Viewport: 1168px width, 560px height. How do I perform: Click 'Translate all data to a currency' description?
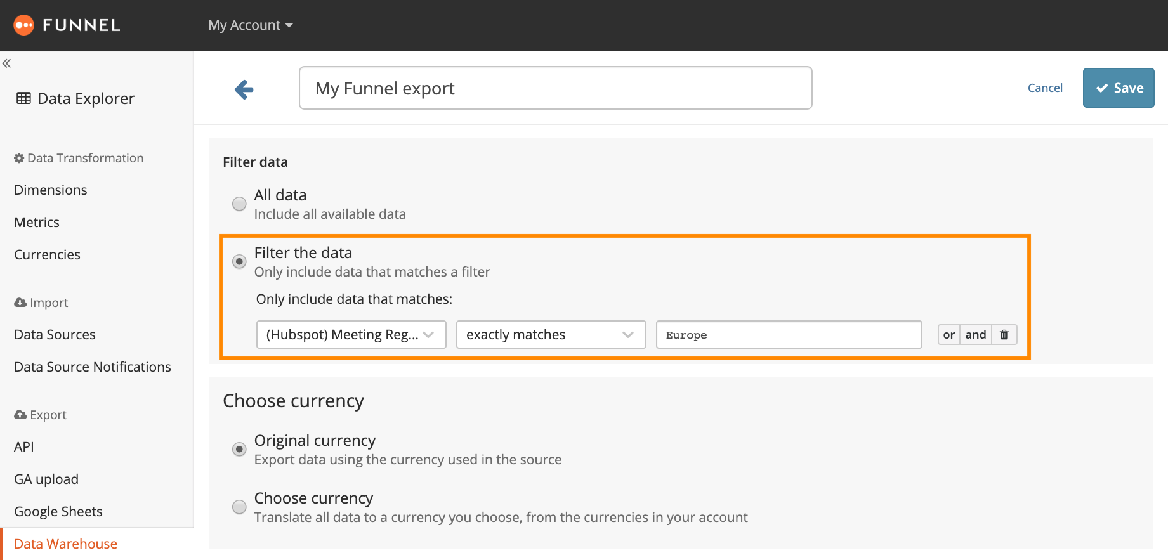point(501,518)
